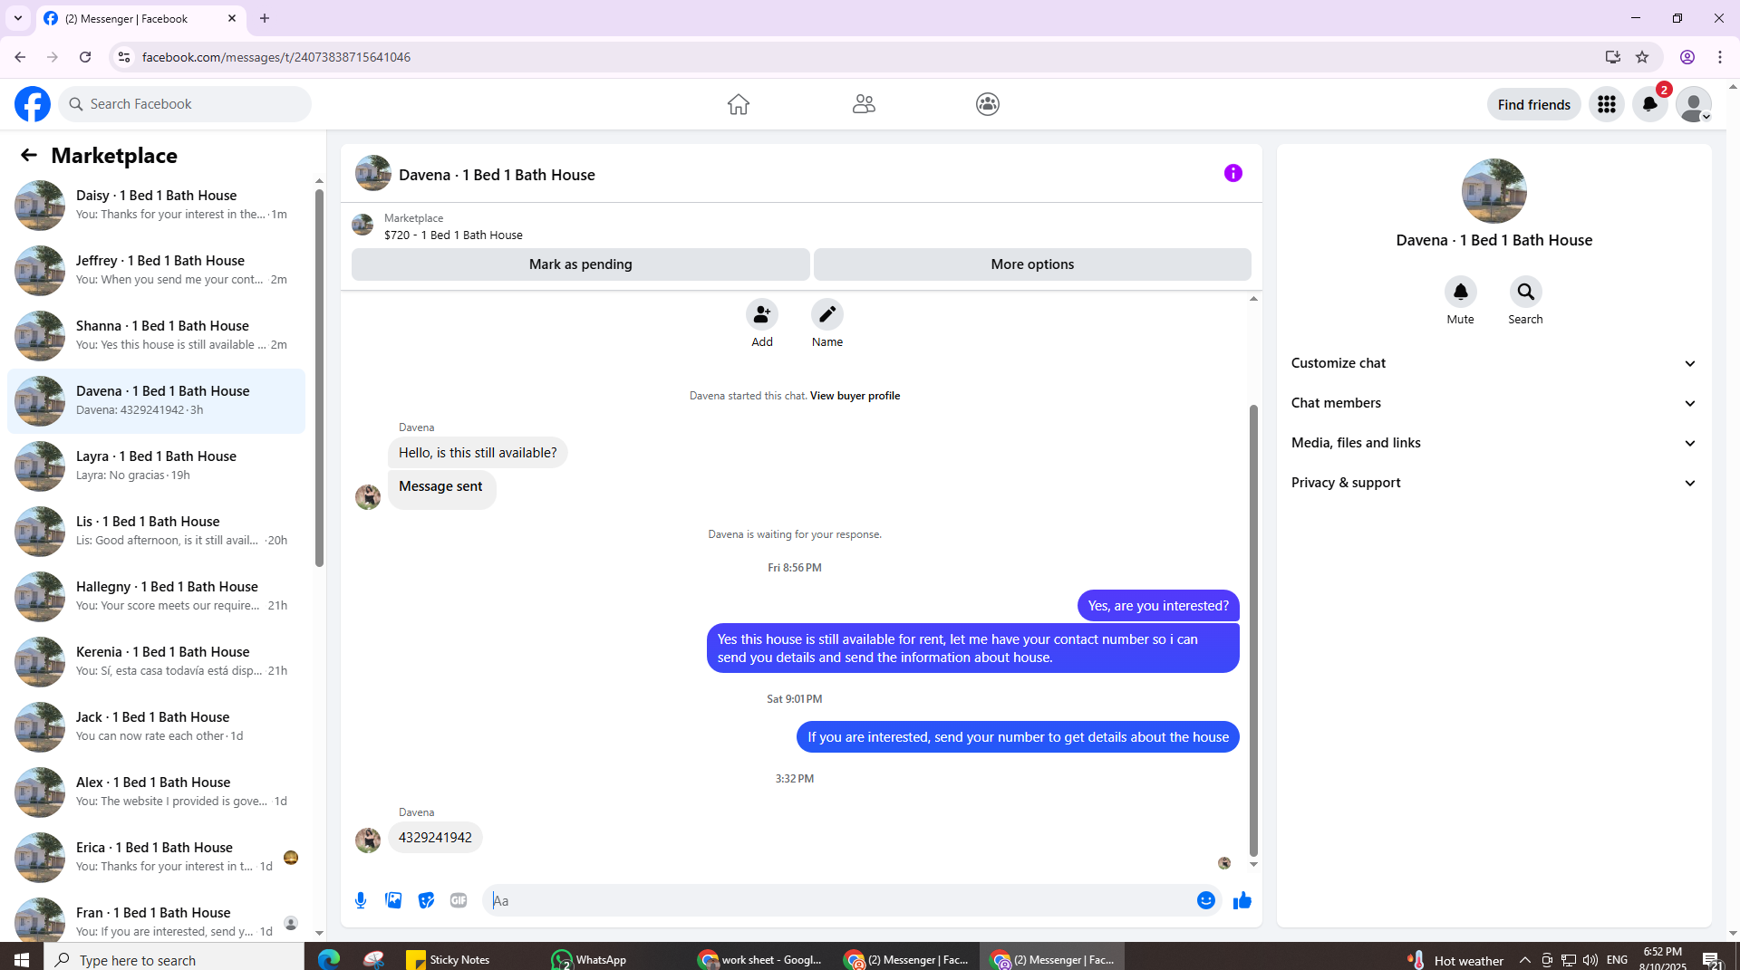Open View buyer profile link

coord(855,396)
